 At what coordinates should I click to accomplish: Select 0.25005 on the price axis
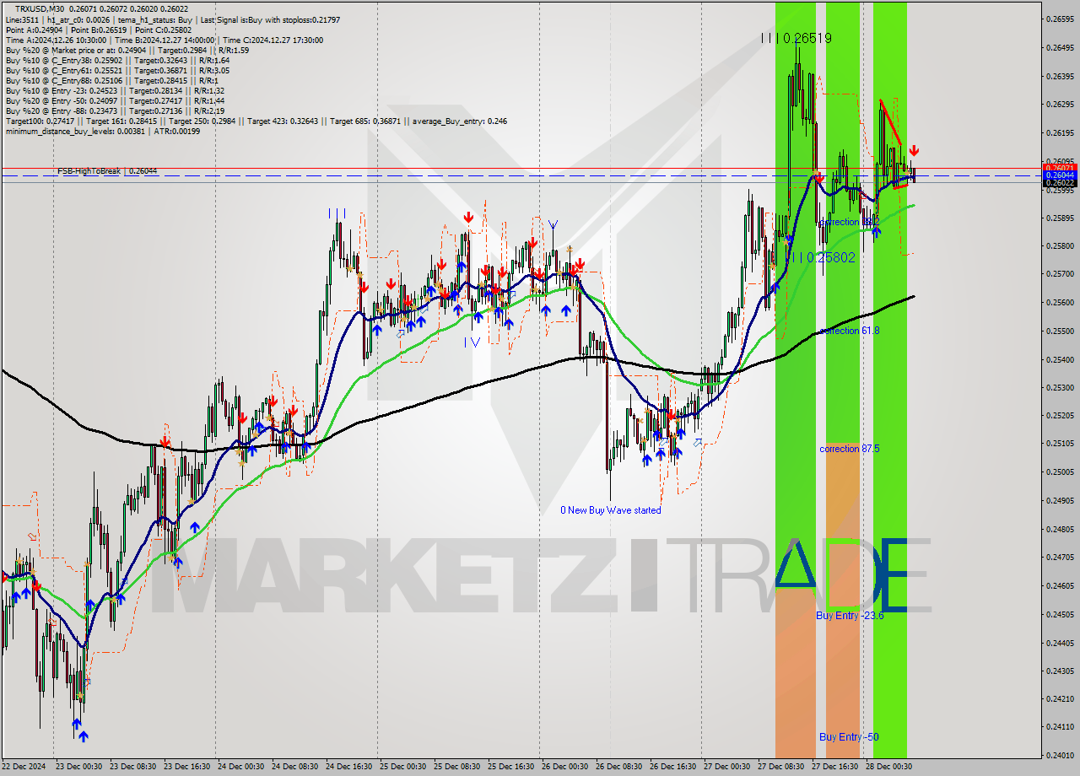click(1061, 472)
